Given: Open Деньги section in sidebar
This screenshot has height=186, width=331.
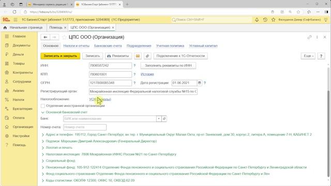Looking at the screenshot, I should coord(19,54).
